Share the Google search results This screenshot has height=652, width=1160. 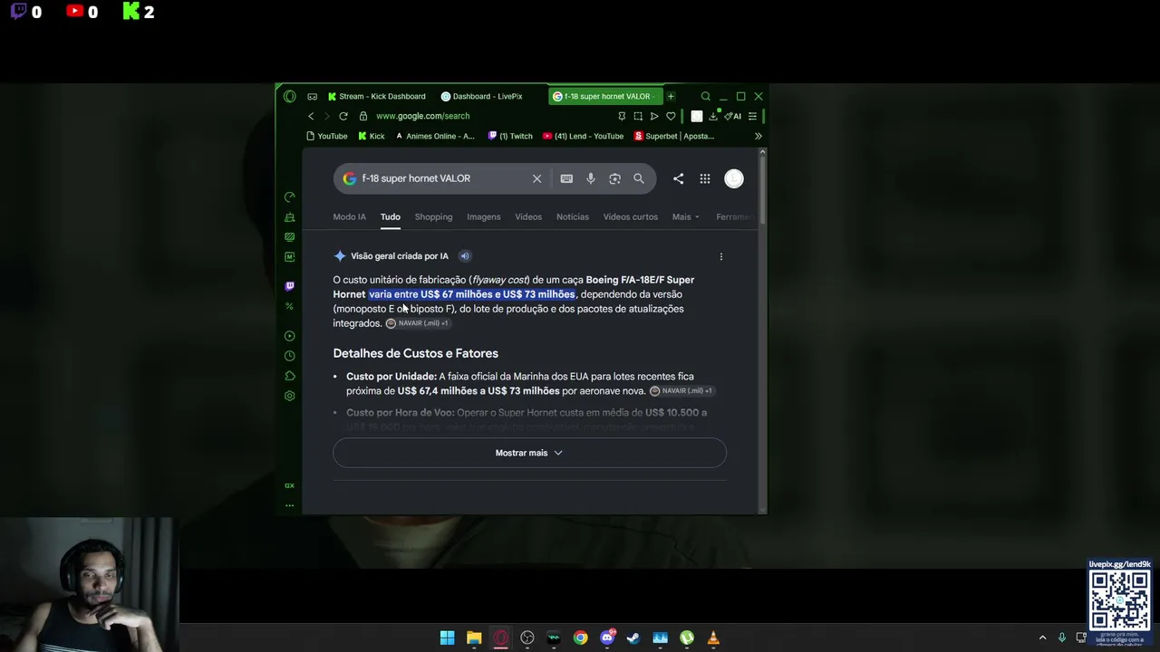point(678,178)
